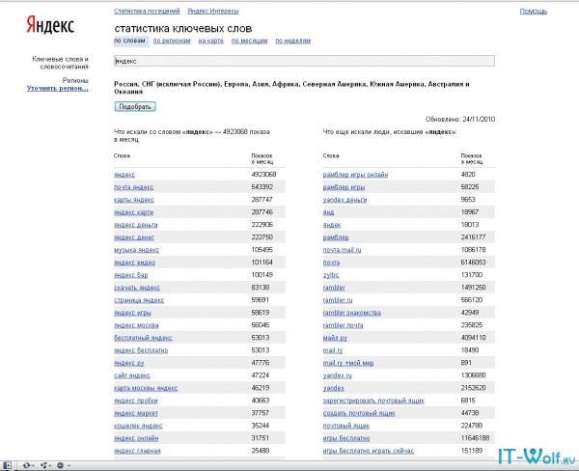The height and width of the screenshot is (471, 579).
Task: Click the Opera Link sync icon
Action: click(26, 465)
